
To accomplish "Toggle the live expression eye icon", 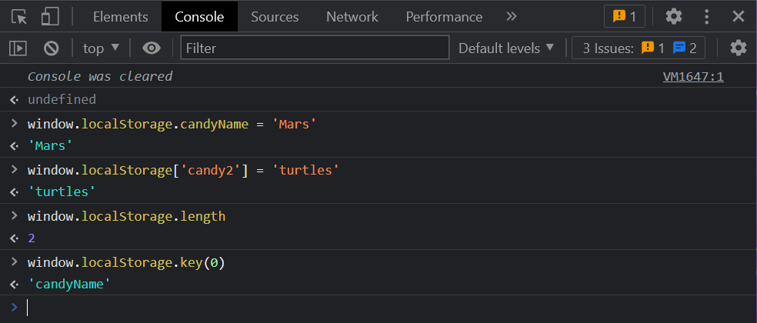I will tap(151, 48).
